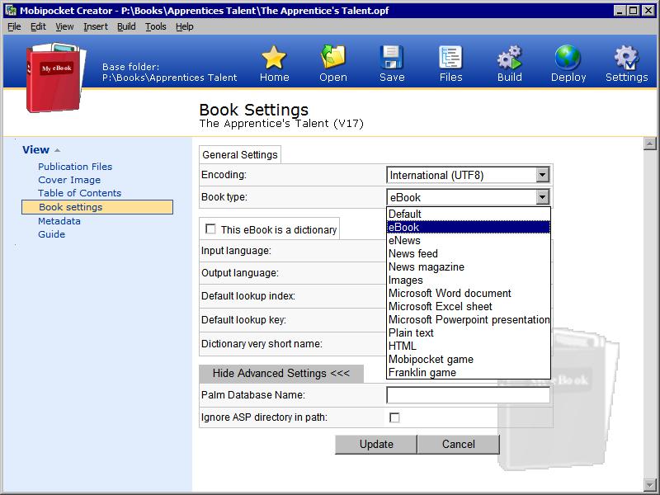Open the Edit menu
The height and width of the screenshot is (495, 660).
coord(38,26)
